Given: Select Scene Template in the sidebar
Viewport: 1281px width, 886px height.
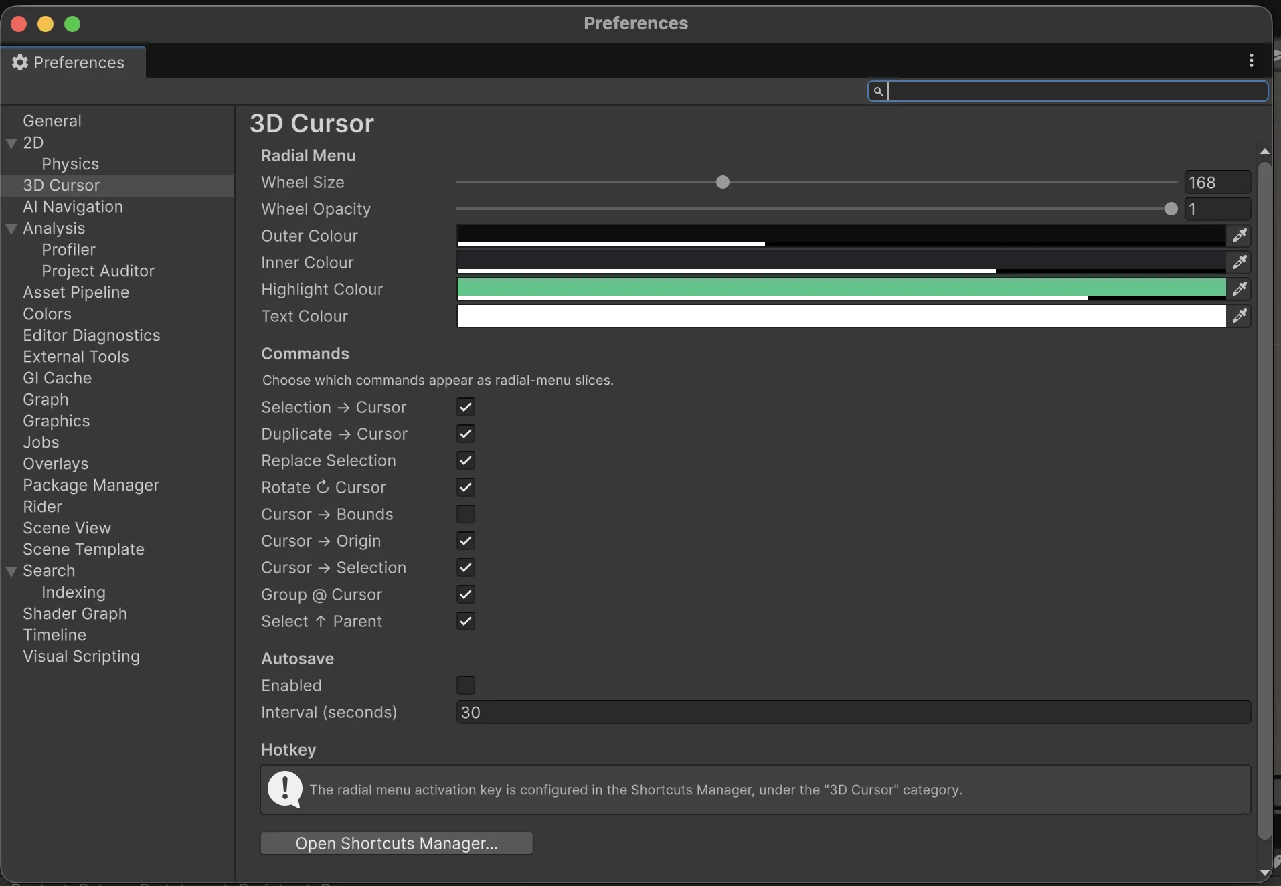Looking at the screenshot, I should 84,549.
